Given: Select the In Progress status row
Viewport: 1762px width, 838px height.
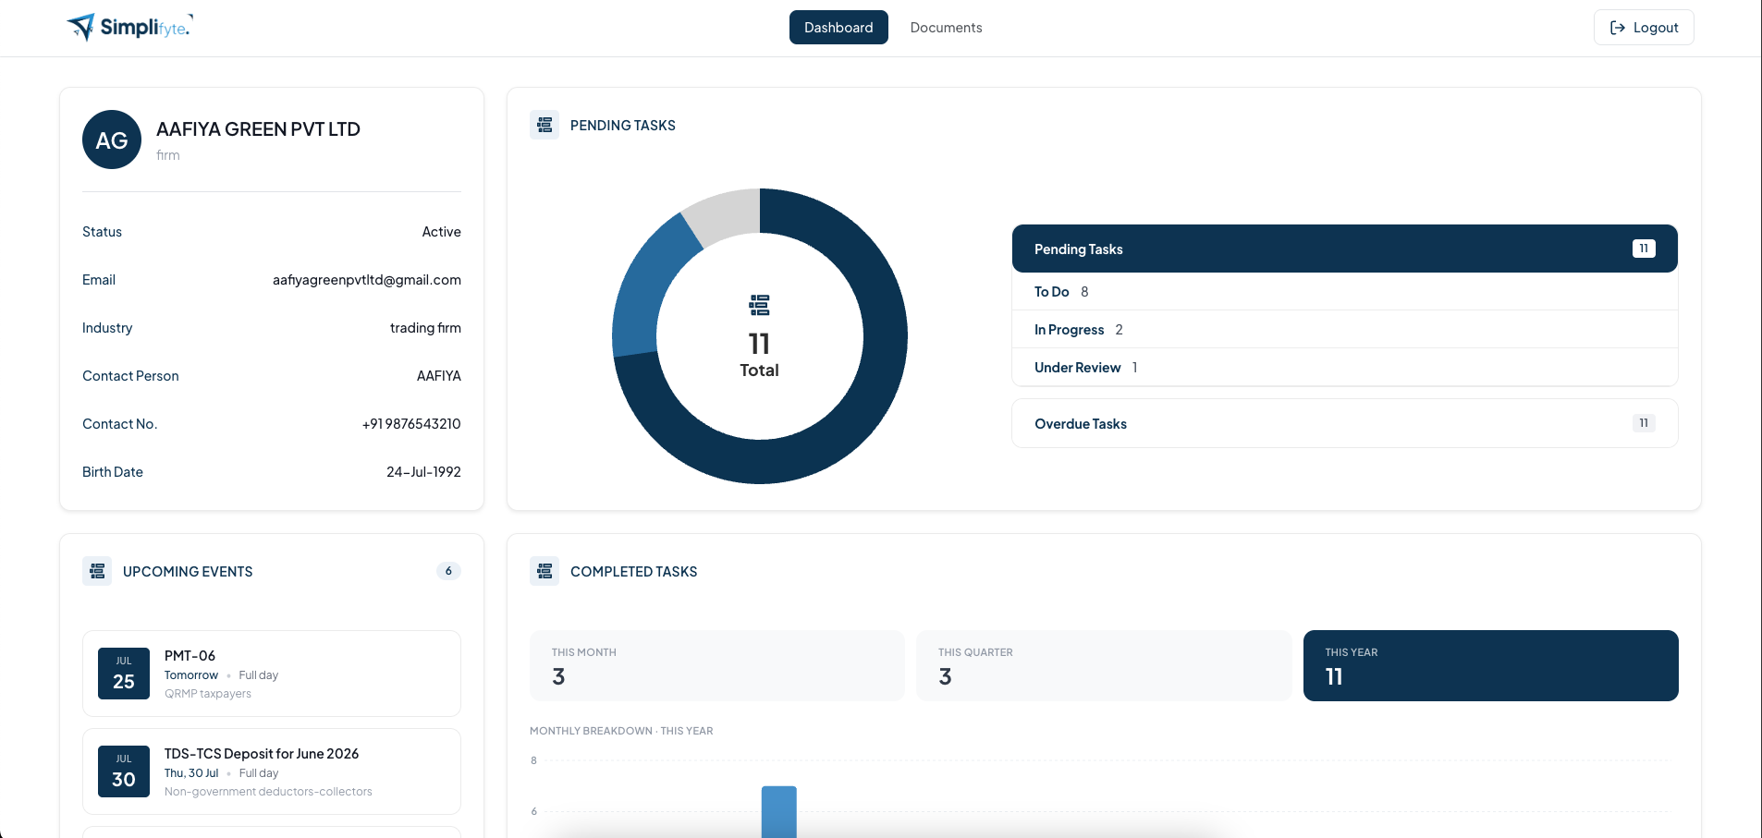Looking at the screenshot, I should [x=1345, y=330].
